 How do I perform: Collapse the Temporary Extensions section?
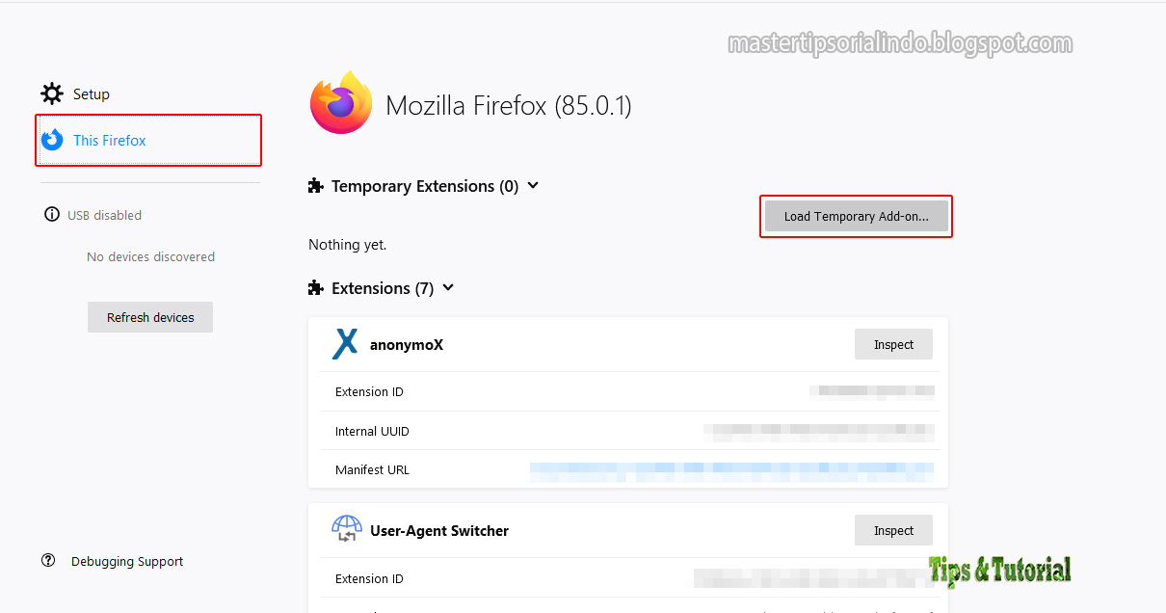(x=533, y=186)
